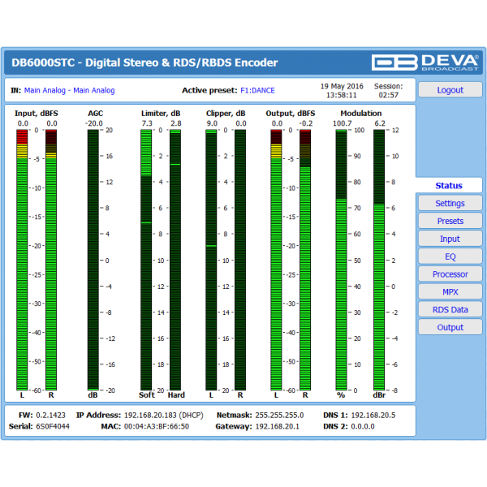Click the Modulation dBr value 6.2

[x=380, y=123]
